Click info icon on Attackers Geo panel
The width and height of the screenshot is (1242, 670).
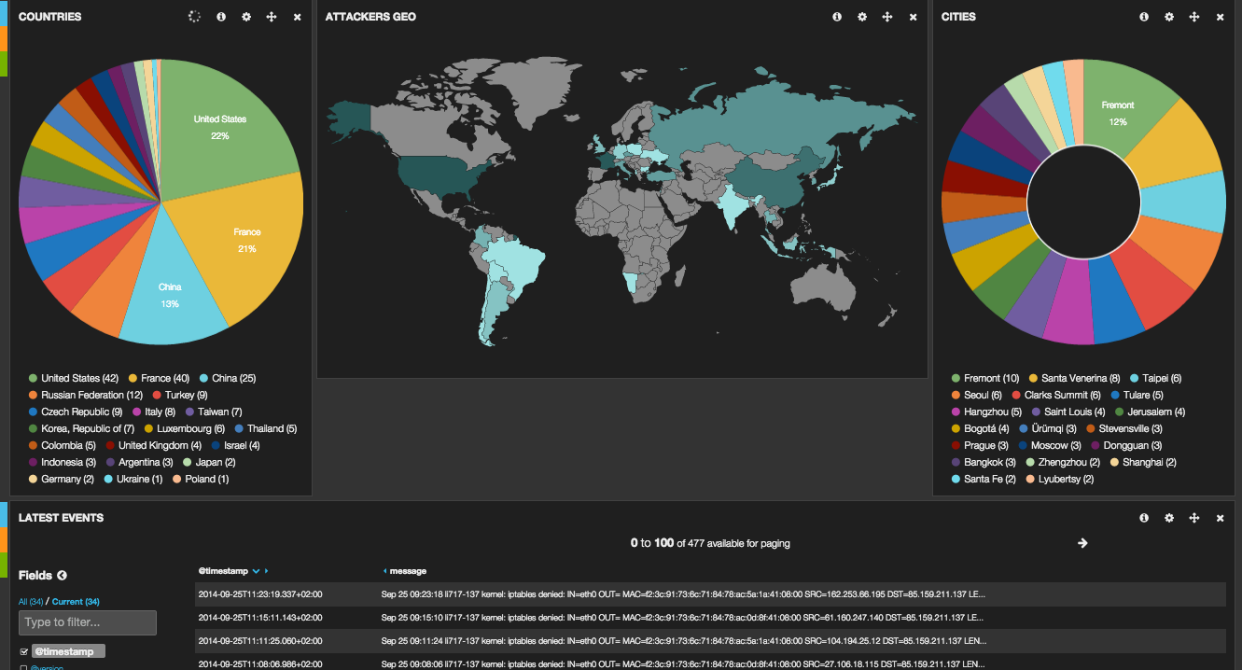(837, 17)
